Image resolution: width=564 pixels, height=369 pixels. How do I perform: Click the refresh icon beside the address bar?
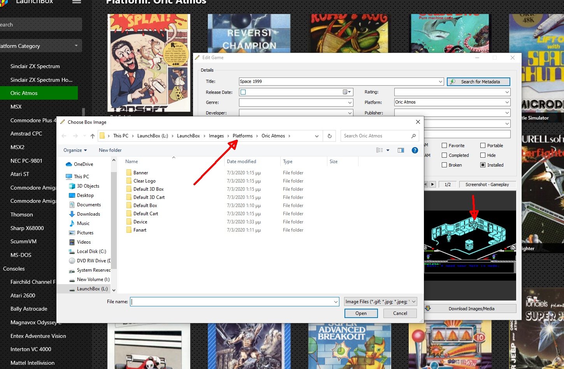tap(329, 136)
